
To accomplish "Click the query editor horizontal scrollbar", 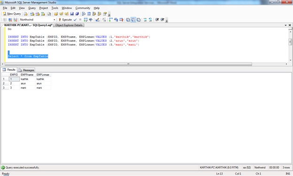I will (x=128, y=64).
